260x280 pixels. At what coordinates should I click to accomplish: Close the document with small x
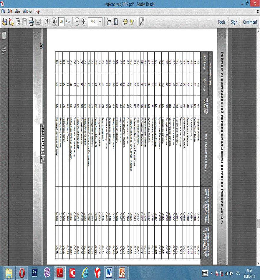click(x=258, y=11)
